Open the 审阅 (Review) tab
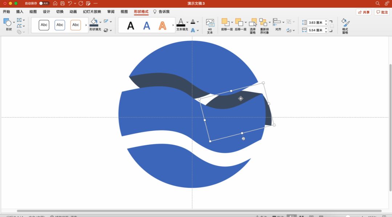Image resolution: width=392 pixels, height=217 pixels. pyautogui.click(x=111, y=12)
